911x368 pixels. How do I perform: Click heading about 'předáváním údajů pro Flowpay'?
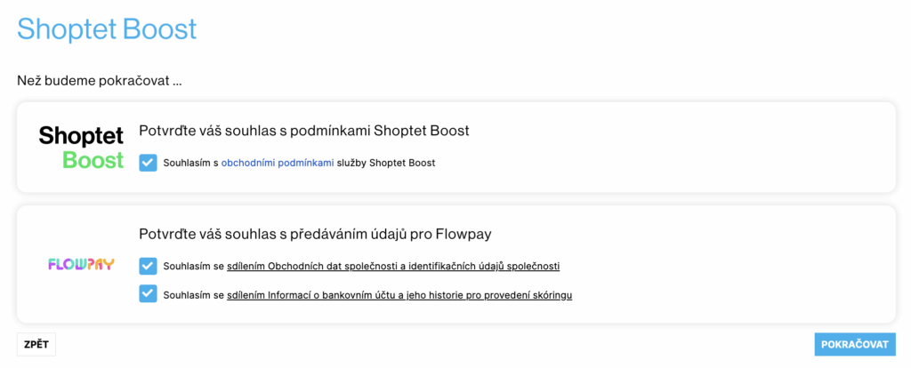coord(316,235)
